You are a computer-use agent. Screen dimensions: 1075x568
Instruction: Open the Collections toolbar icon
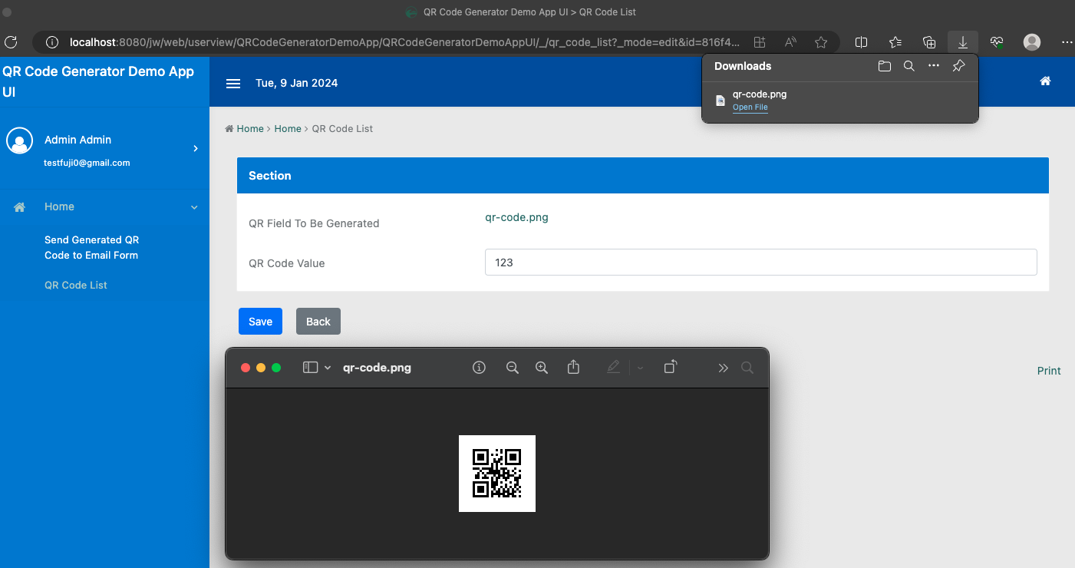click(929, 42)
